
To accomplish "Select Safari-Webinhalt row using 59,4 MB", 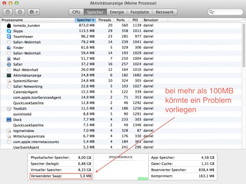I will coord(121,53).
